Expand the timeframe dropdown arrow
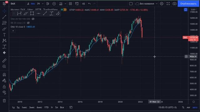 (43, 4)
